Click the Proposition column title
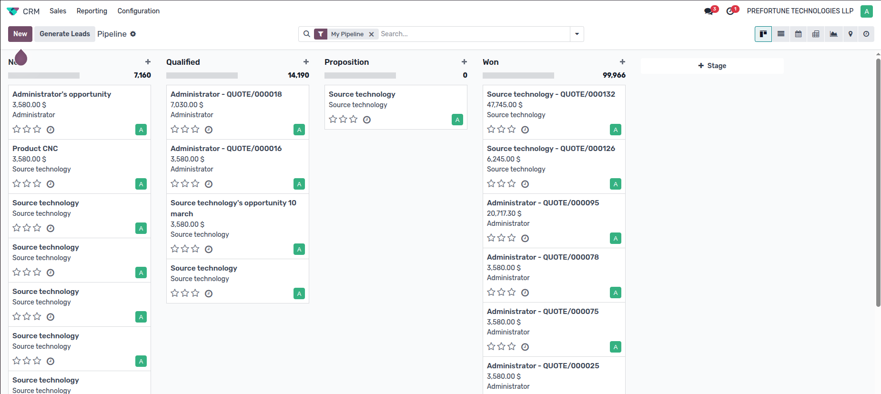This screenshot has width=881, height=394. coord(347,62)
